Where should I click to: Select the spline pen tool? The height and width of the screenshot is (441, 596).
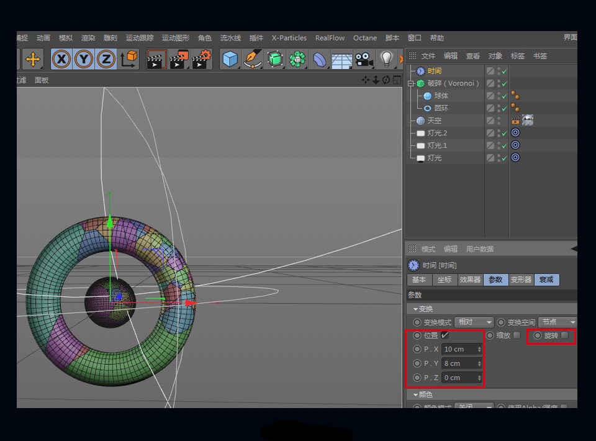[x=253, y=60]
